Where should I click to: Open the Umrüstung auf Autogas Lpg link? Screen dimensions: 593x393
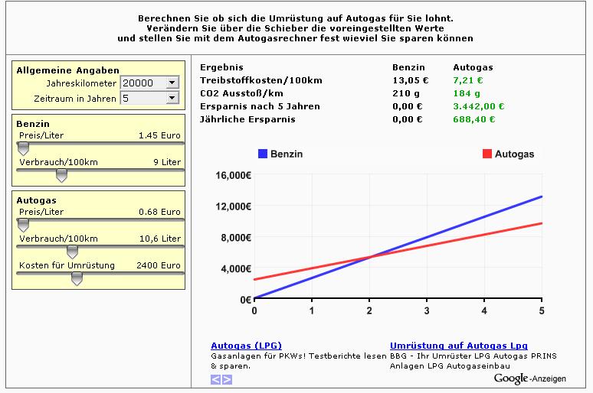[458, 346]
